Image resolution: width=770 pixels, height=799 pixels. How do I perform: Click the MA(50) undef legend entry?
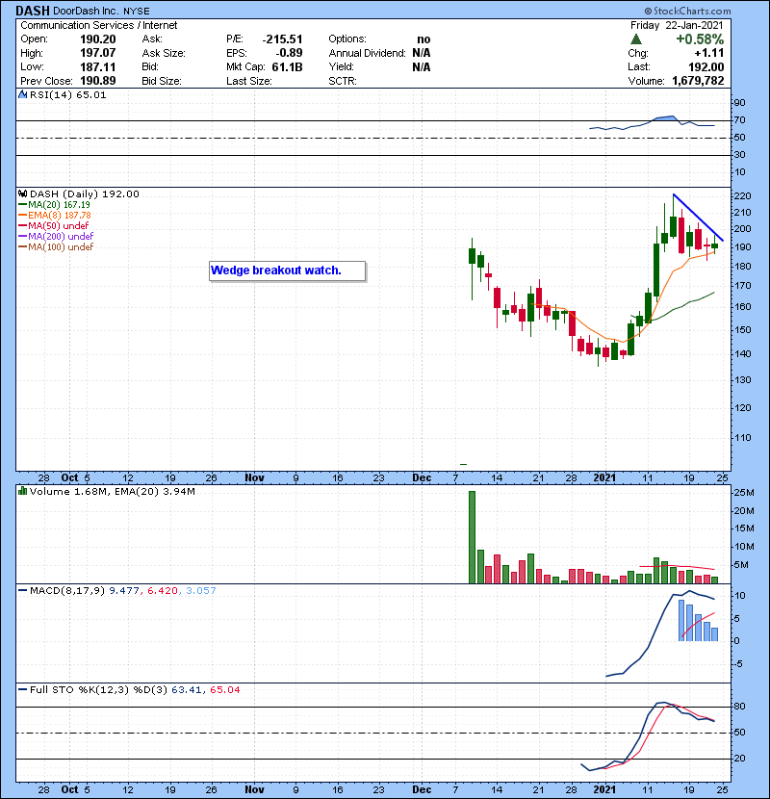[x=58, y=225]
